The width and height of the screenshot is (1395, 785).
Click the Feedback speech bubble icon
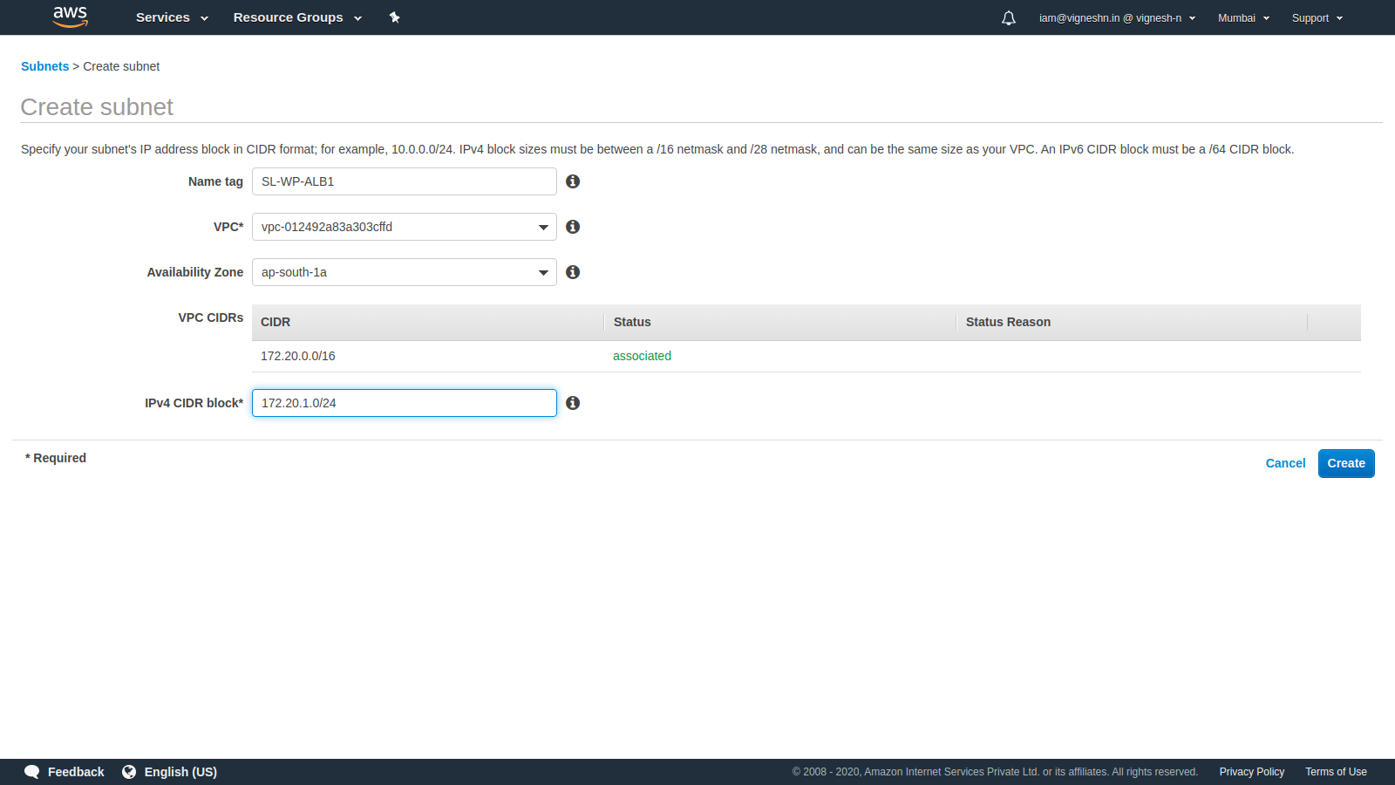[x=32, y=772]
